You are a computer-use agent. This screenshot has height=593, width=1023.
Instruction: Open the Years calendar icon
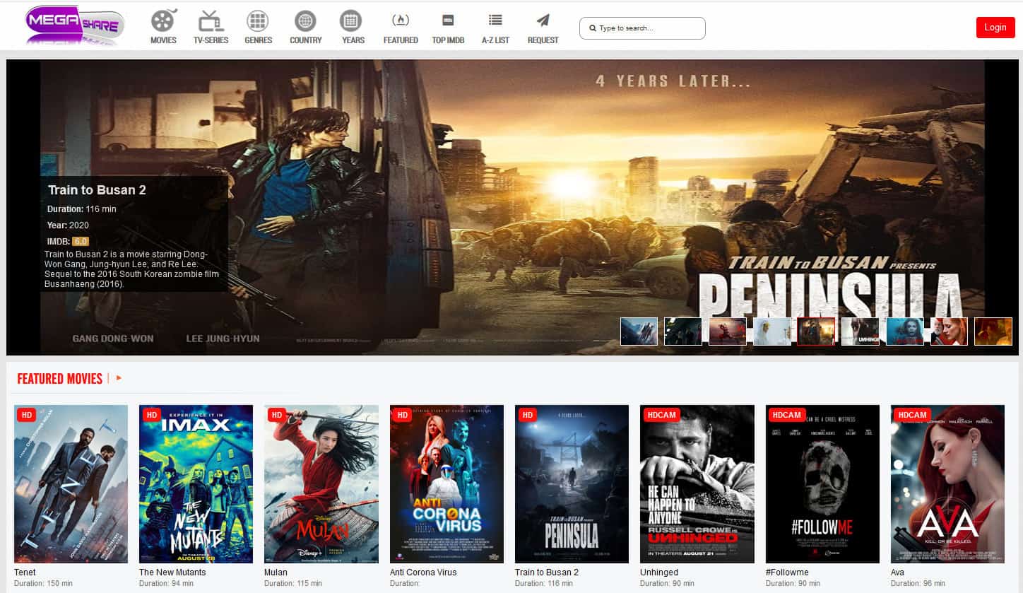[x=353, y=20]
